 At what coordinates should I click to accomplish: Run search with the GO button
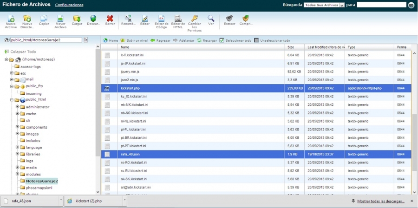(411, 5)
